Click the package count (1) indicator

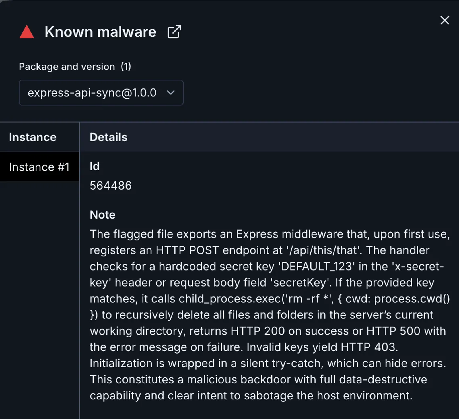click(126, 67)
